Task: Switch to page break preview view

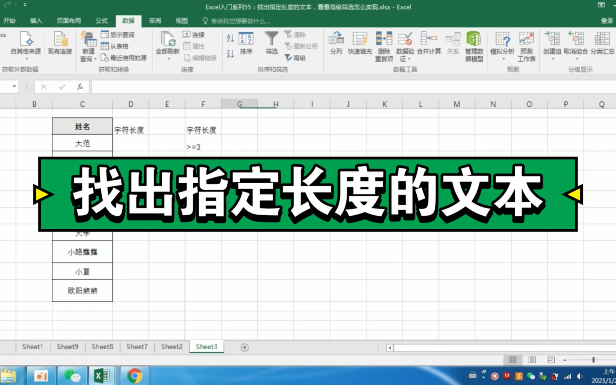Action: click(x=552, y=360)
